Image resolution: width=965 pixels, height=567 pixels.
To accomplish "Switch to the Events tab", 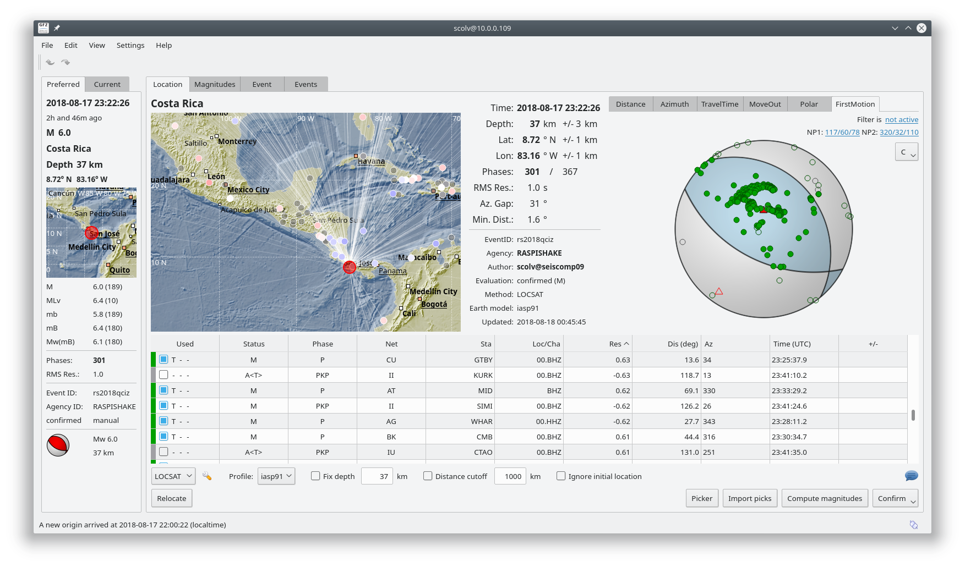I will [x=306, y=84].
